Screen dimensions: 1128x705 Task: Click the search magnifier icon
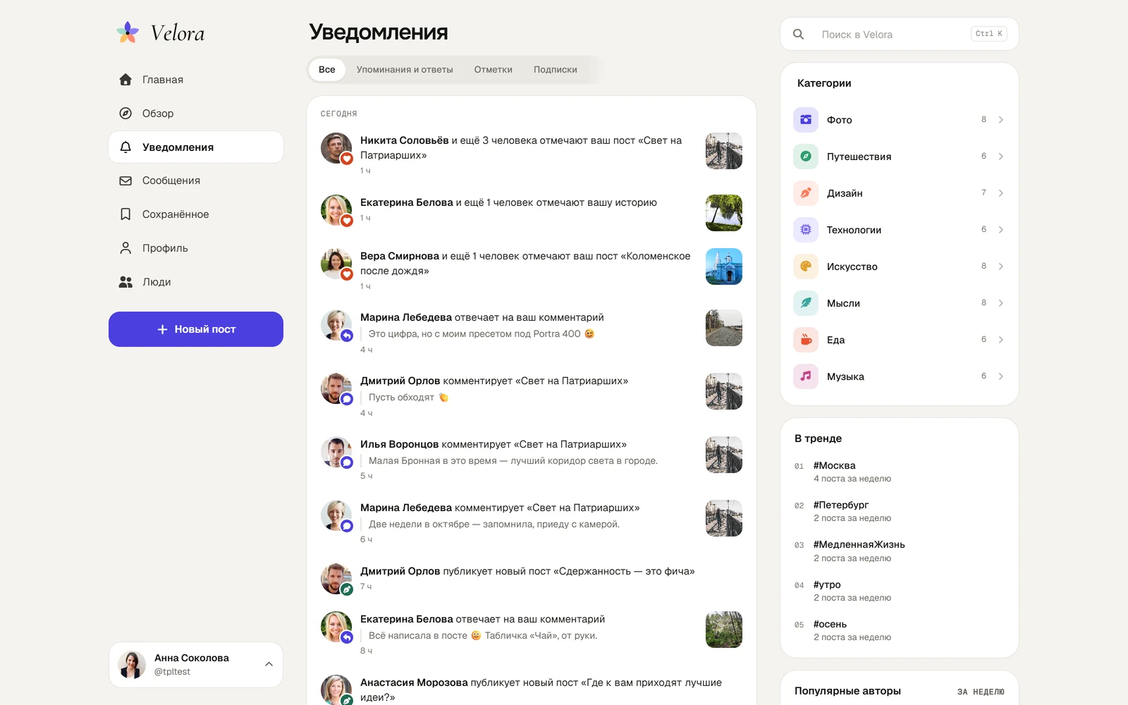pos(798,34)
